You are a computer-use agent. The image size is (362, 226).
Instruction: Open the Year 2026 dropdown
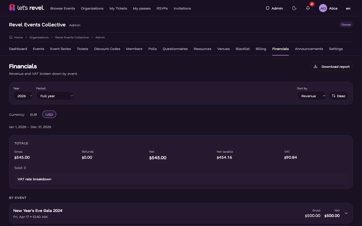tap(23, 96)
